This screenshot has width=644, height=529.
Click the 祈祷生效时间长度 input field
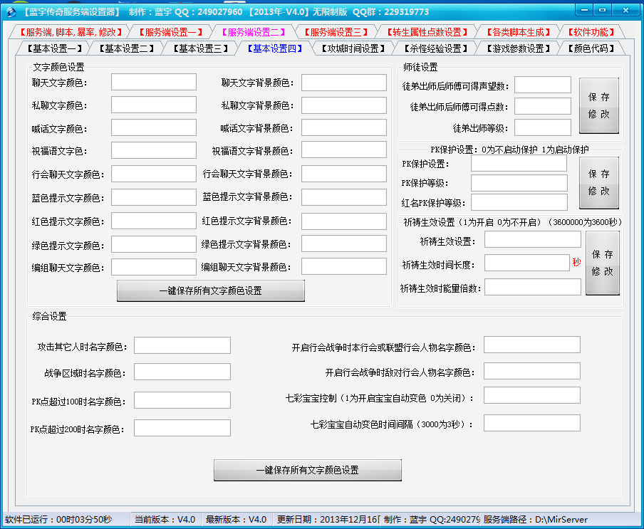(x=526, y=263)
